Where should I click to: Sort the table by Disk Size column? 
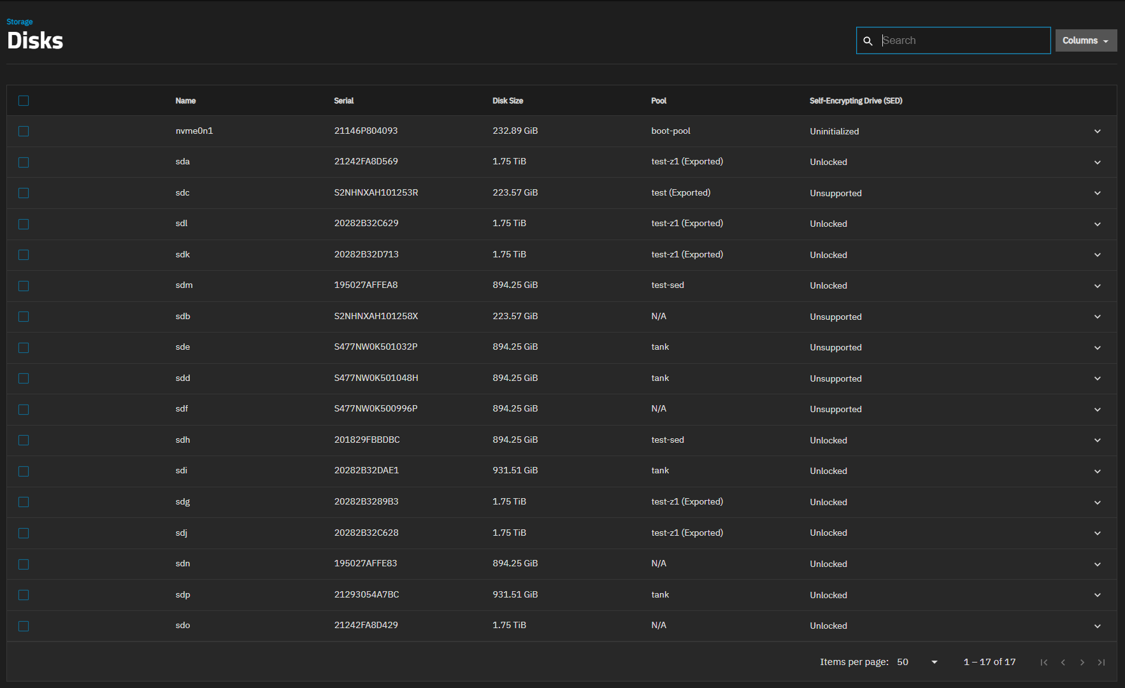(x=507, y=101)
